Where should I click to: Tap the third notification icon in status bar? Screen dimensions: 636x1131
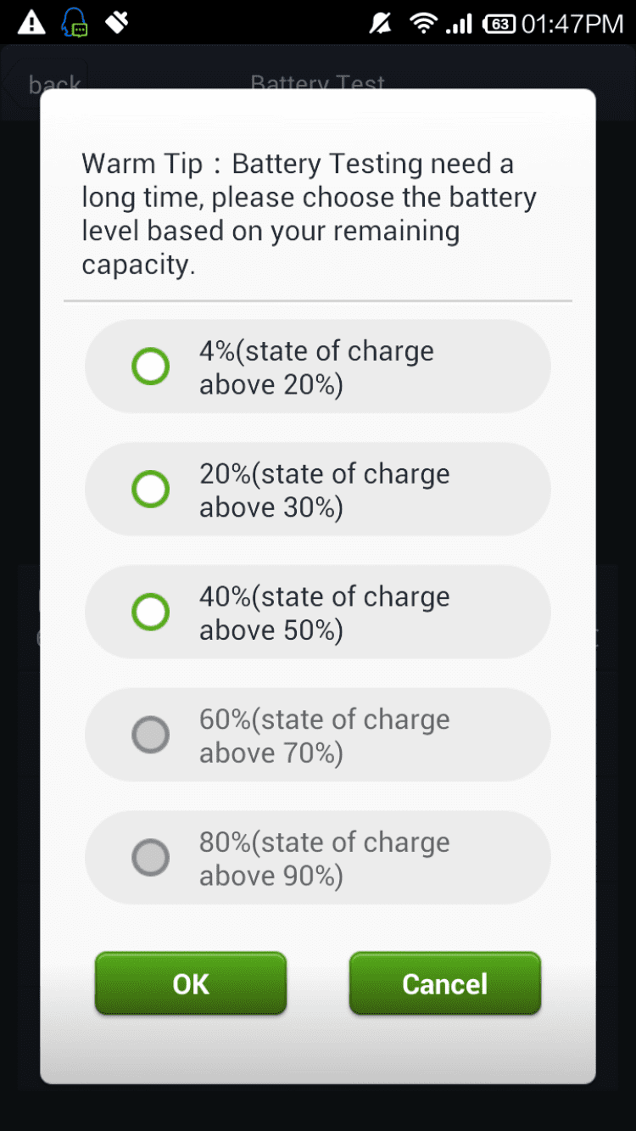click(116, 23)
